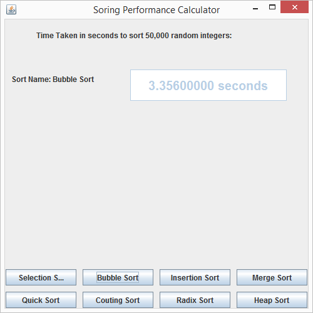This screenshot has height=313, width=313.
Task: Run the Quick Sort benchmark
Action: (x=41, y=300)
